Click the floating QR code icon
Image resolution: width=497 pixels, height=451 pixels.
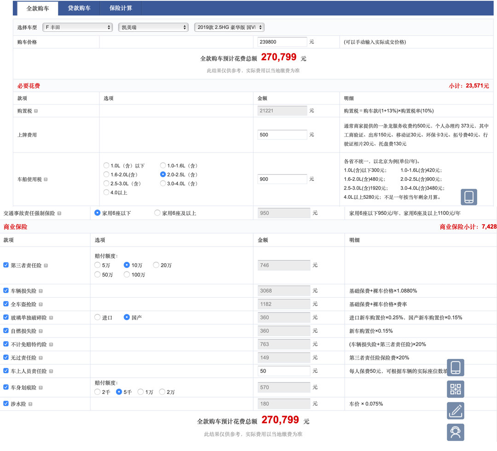[455, 389]
